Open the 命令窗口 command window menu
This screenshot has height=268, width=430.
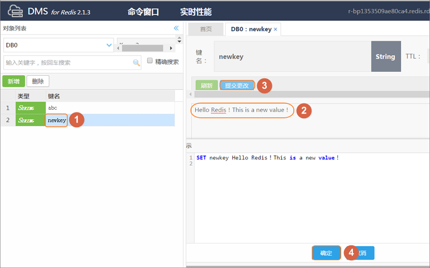click(143, 12)
